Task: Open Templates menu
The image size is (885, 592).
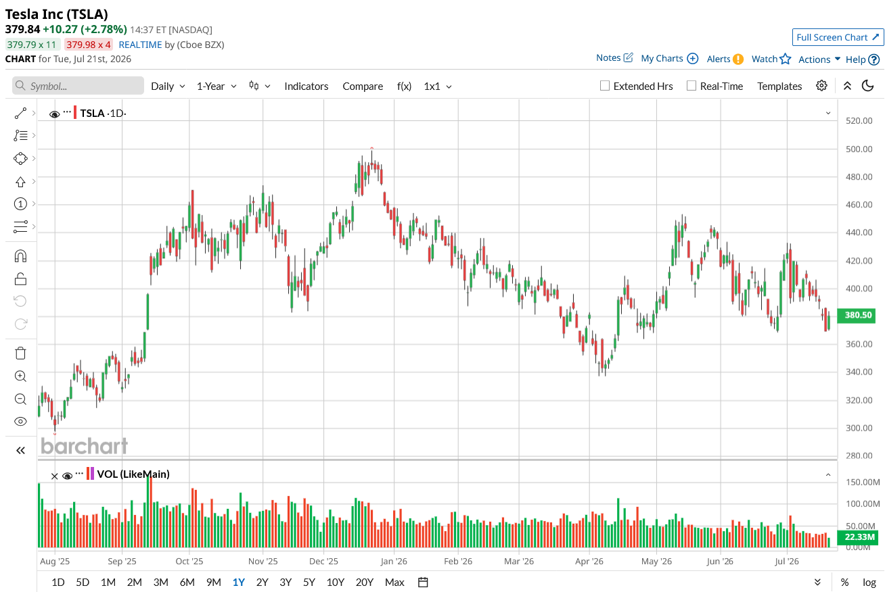Action: (x=779, y=86)
